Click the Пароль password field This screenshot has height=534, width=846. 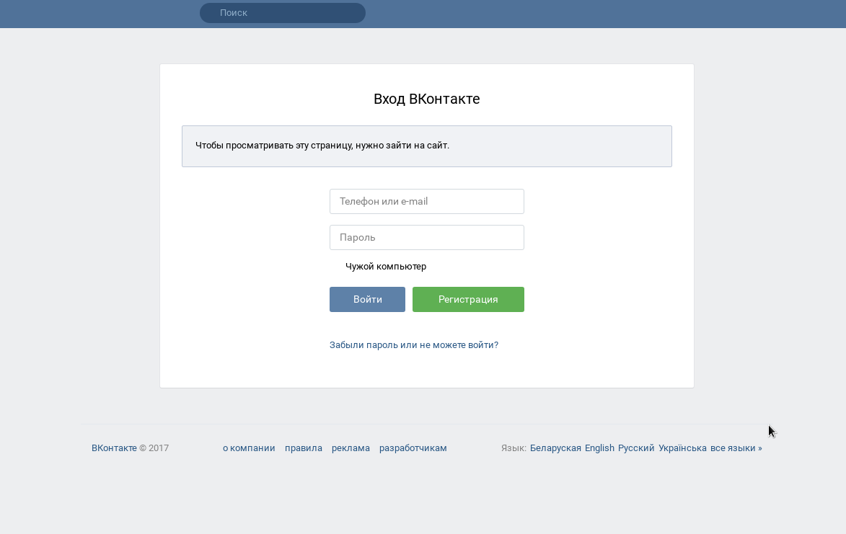(426, 238)
